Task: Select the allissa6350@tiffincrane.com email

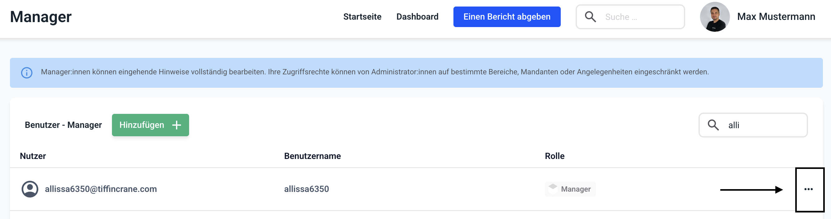Action: (101, 189)
